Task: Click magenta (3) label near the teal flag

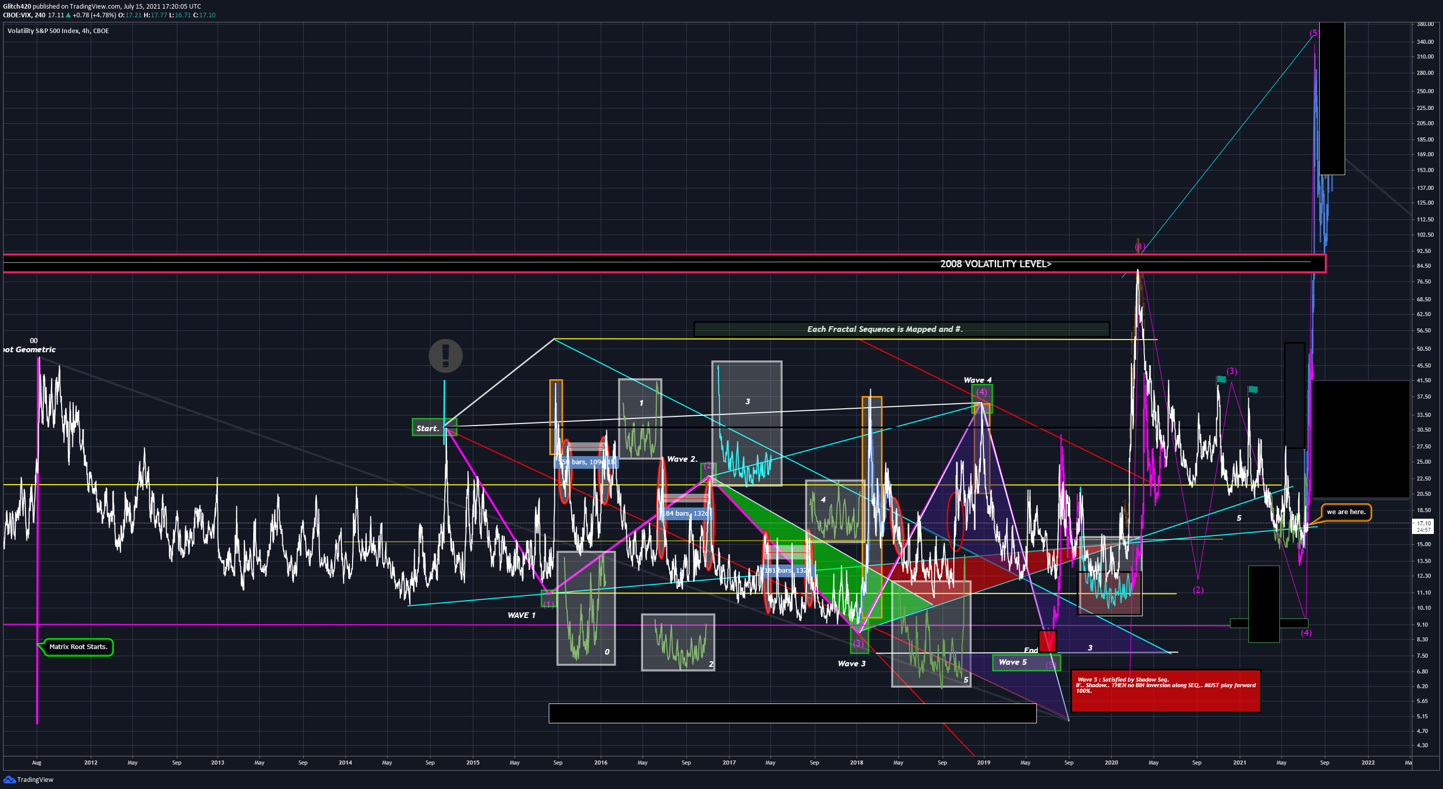Action: [x=1231, y=371]
